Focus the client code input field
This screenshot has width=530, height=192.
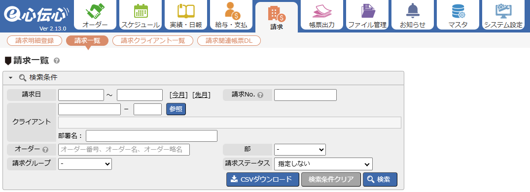pos(89,109)
